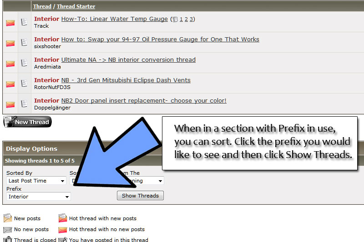
Task: Click the envelope icon beside Eclipse Dash Vents thread
Action: (10, 84)
